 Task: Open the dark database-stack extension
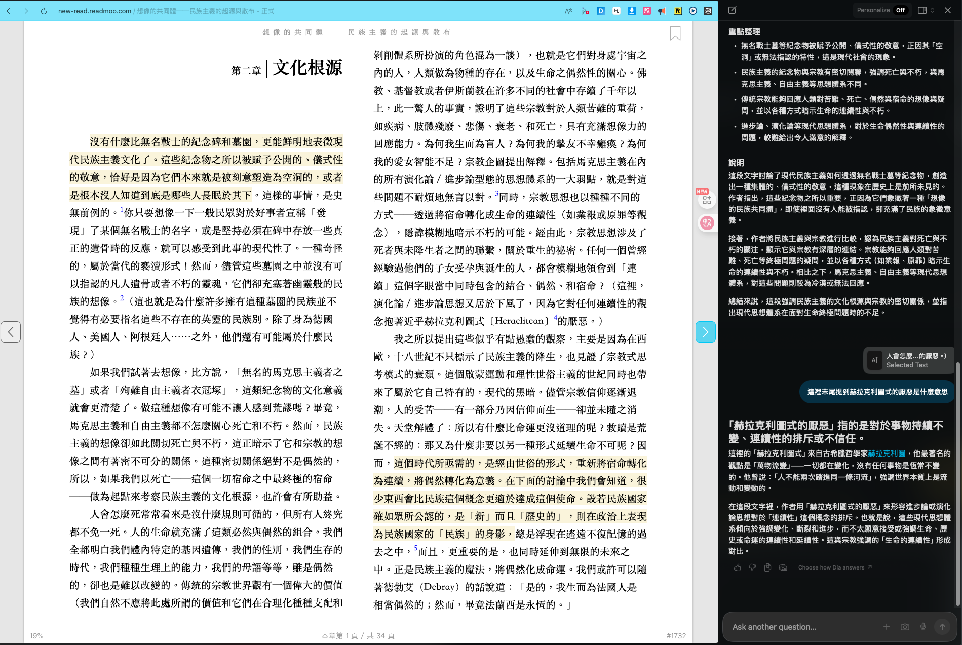coord(708,11)
